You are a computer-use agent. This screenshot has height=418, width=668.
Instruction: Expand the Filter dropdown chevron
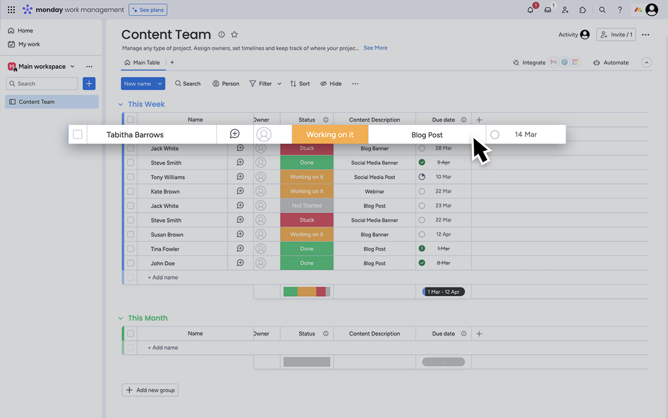(x=279, y=83)
